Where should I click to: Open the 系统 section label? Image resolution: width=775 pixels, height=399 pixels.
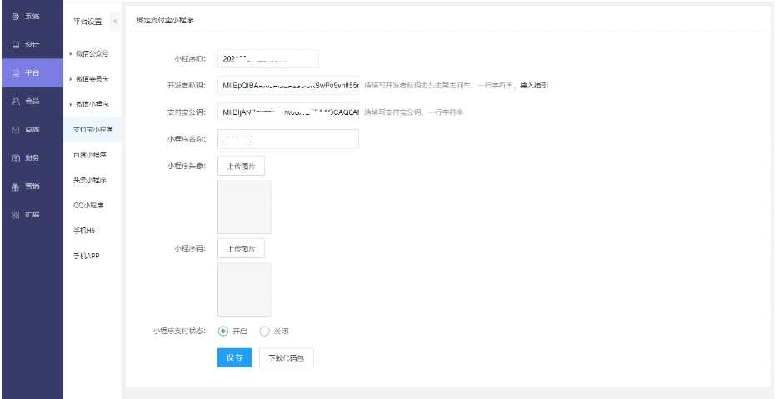pyautogui.click(x=32, y=17)
